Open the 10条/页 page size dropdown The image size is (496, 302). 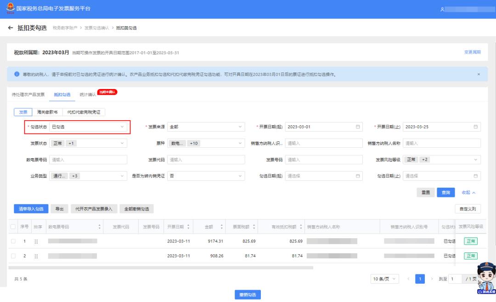(384, 279)
